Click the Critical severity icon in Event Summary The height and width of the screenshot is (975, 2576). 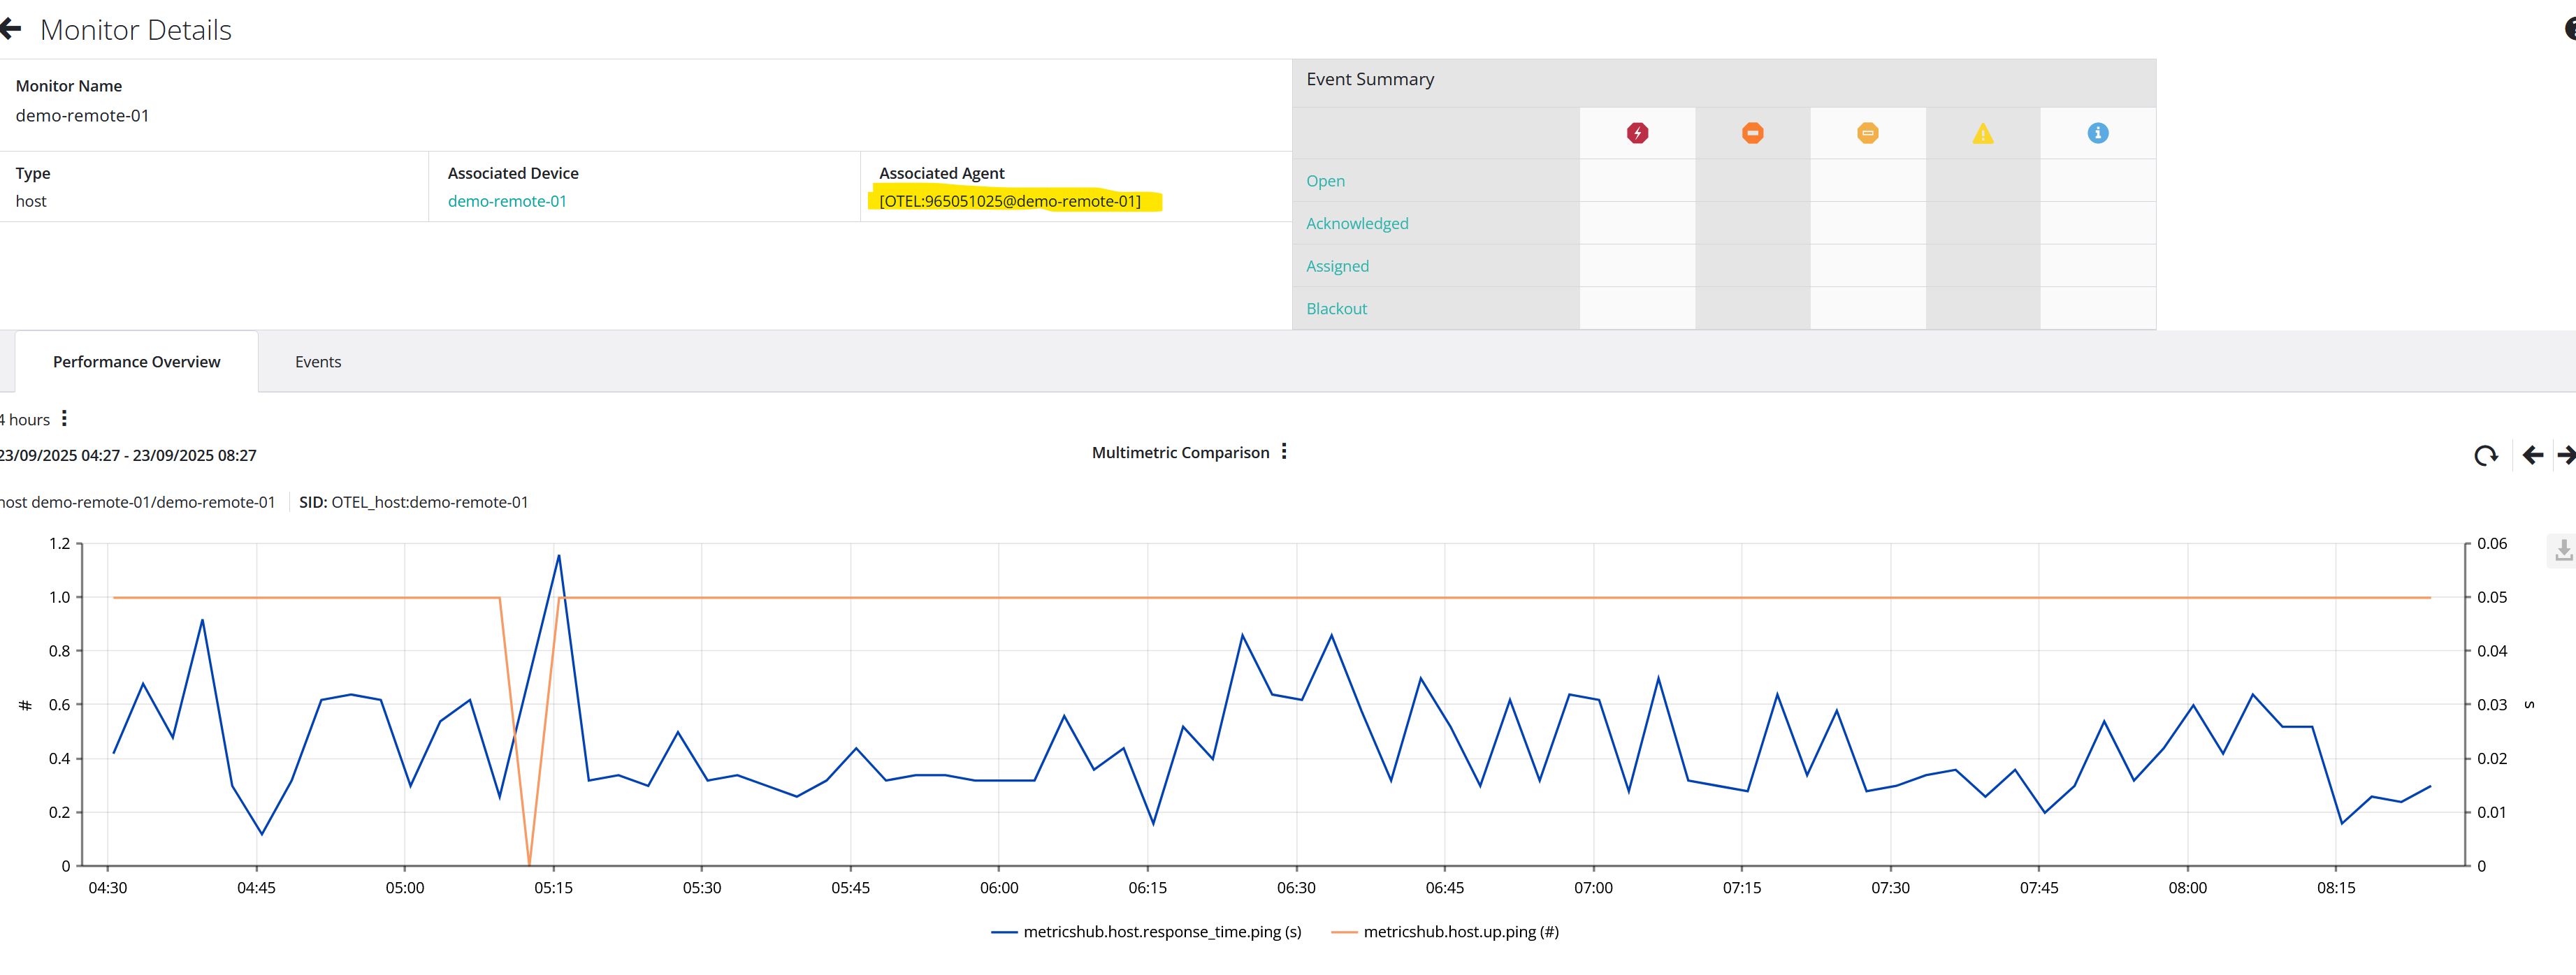point(1637,132)
